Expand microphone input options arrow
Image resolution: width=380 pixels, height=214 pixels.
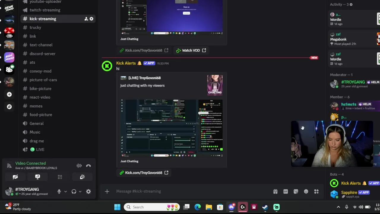pos(65,192)
